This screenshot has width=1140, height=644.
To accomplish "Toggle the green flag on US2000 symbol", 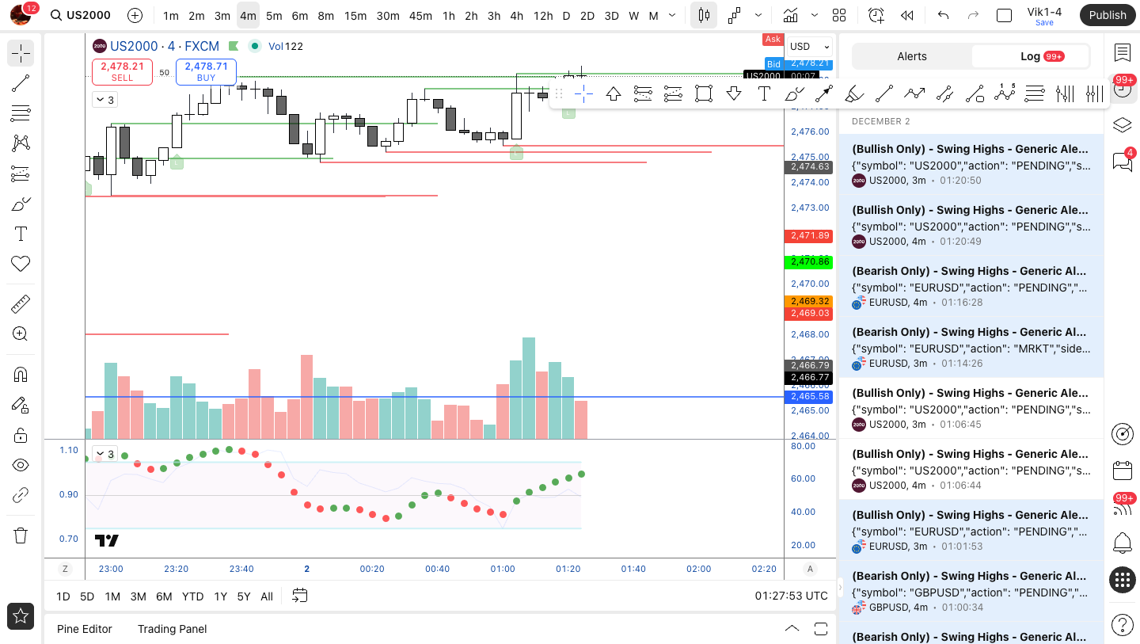I will 234,46.
